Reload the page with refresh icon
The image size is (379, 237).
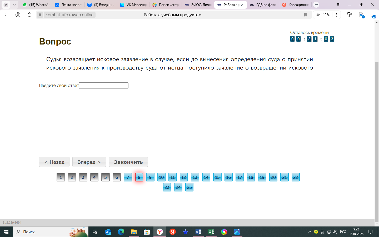point(29,15)
